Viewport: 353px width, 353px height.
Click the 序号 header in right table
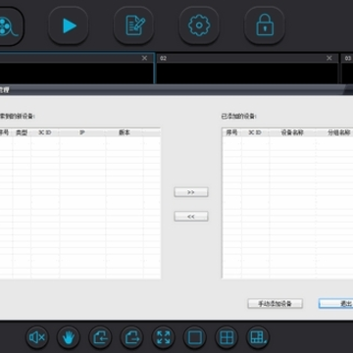click(231, 132)
